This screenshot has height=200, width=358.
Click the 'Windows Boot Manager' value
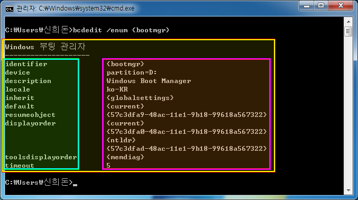[x=149, y=81]
